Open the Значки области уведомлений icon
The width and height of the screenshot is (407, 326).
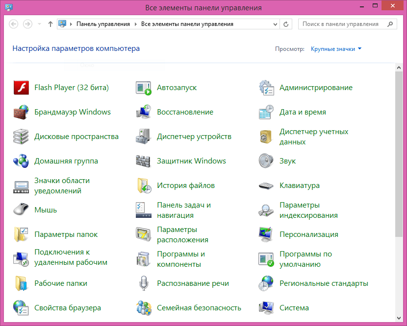[21, 186]
